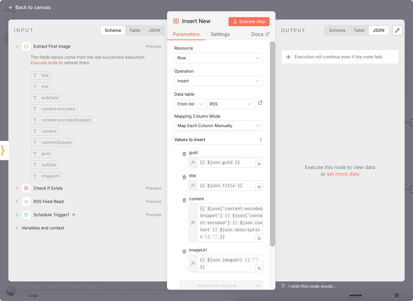Click the Back to canvas arrow
This screenshot has width=413, height=301.
11,8
